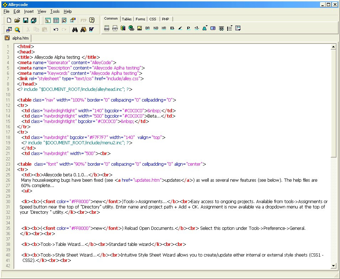
Task: Open the help question mark icon
Action: 92,20
